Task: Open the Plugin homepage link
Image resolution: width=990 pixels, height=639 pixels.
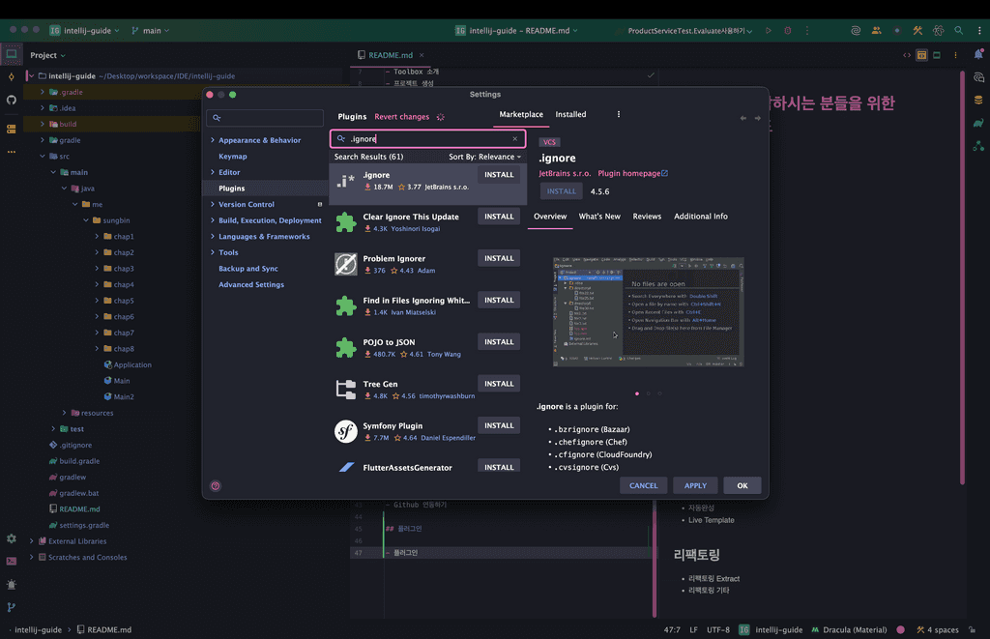Action: tap(632, 174)
